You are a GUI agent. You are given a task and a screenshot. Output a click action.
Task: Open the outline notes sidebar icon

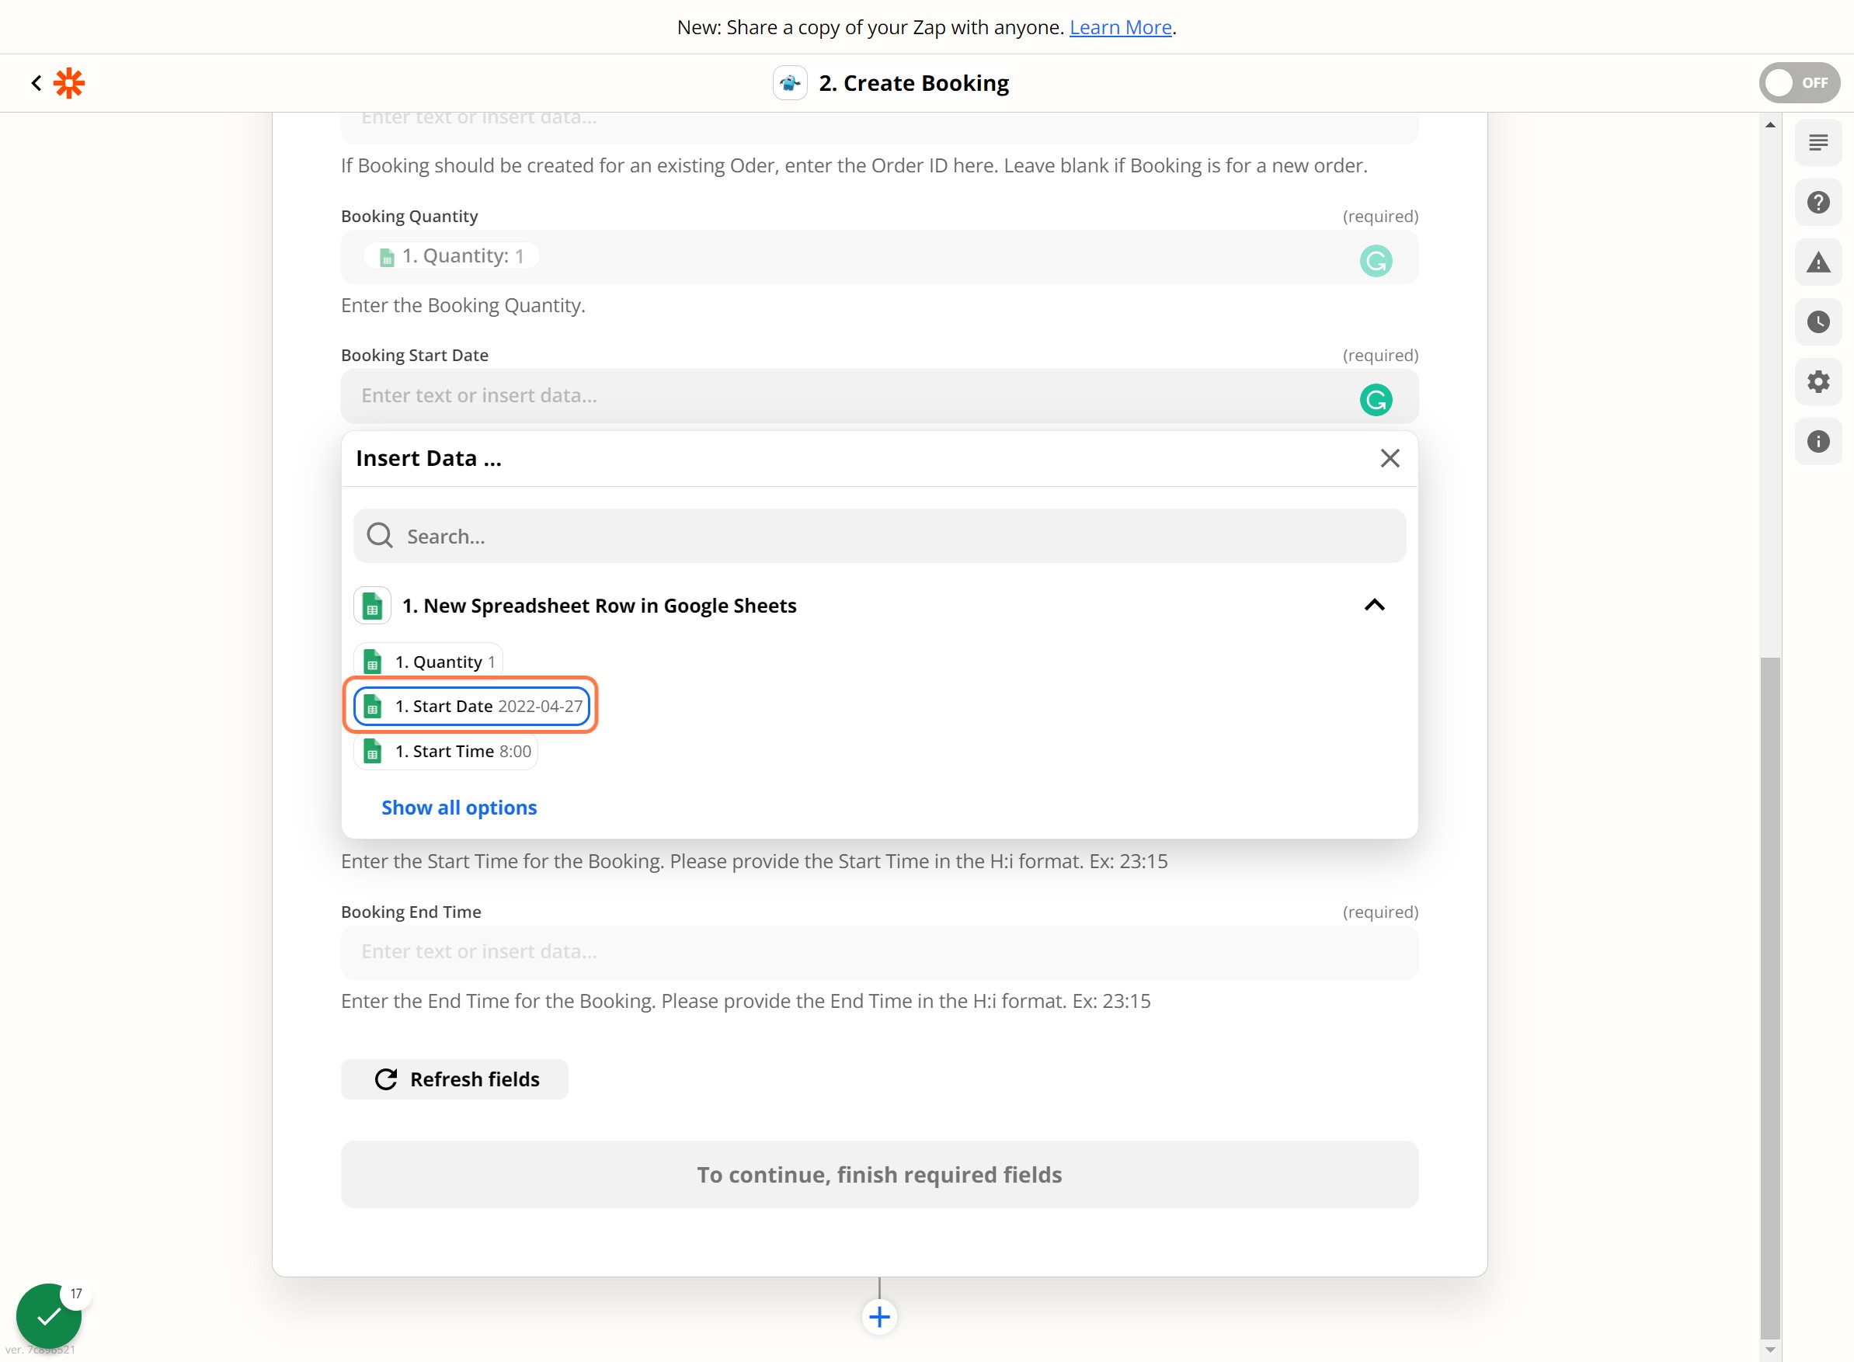pos(1817,143)
